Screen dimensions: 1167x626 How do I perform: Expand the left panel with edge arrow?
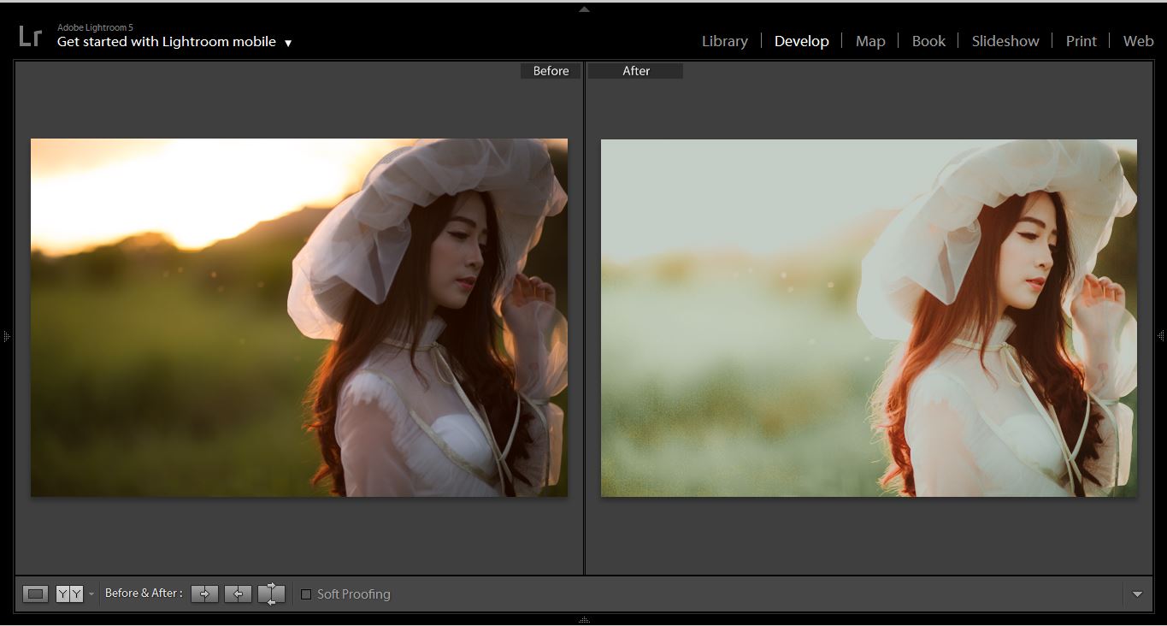coord(7,336)
